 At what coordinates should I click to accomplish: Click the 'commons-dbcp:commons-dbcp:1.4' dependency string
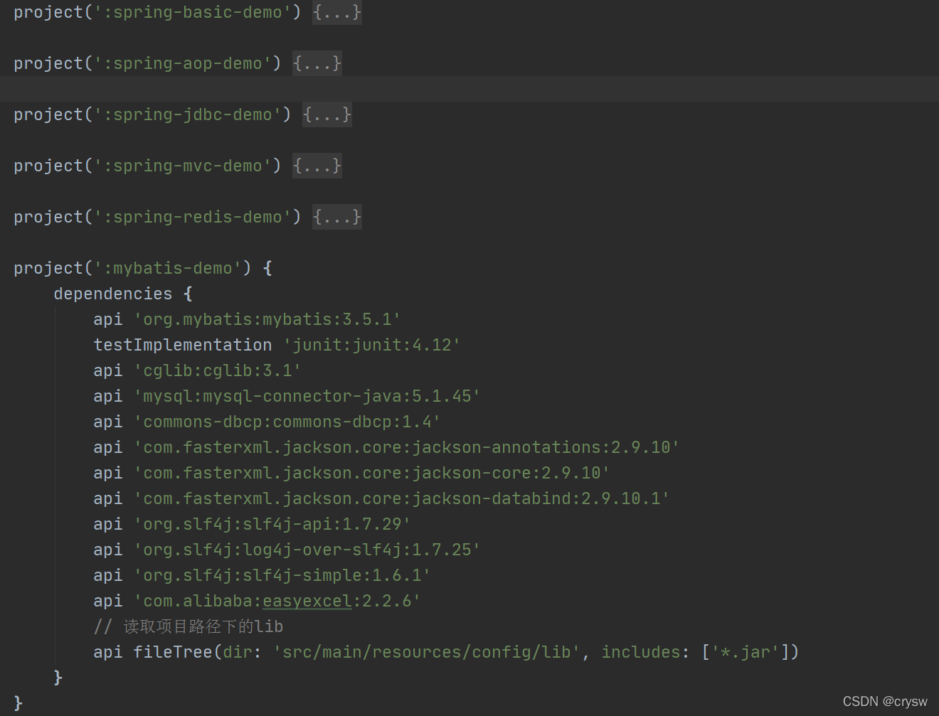[x=287, y=422]
